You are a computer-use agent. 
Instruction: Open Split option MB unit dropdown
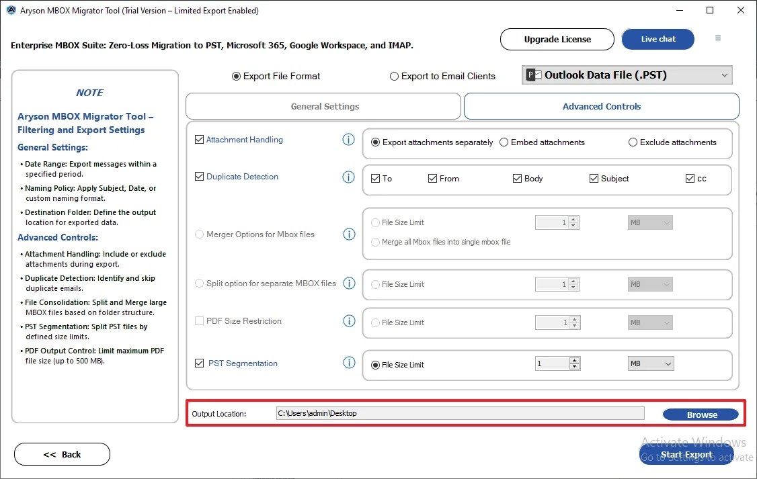[650, 284]
